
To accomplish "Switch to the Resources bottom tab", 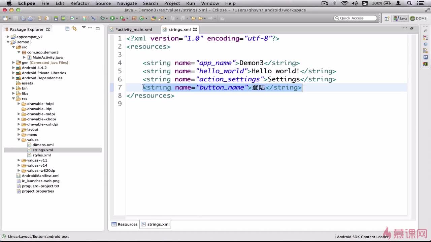I will (125, 224).
